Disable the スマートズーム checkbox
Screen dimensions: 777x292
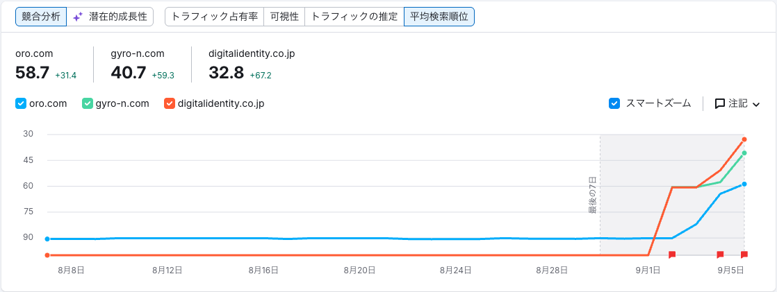pyautogui.click(x=614, y=103)
